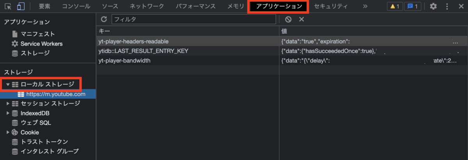Viewport: 468px width, 160px height.
Task: Open the セキュリティ tab
Action: point(330,6)
